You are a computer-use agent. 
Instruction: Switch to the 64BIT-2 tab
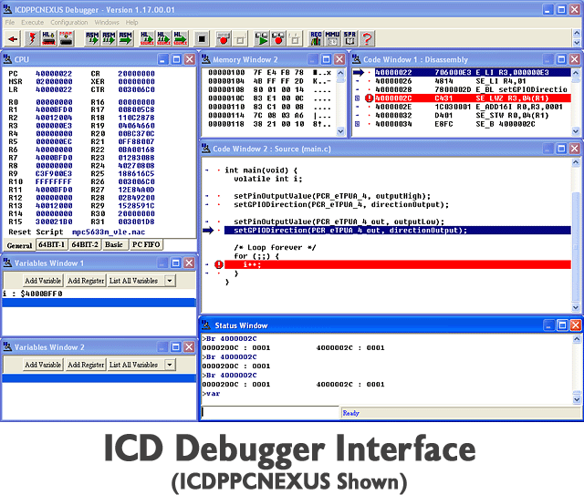pos(85,244)
